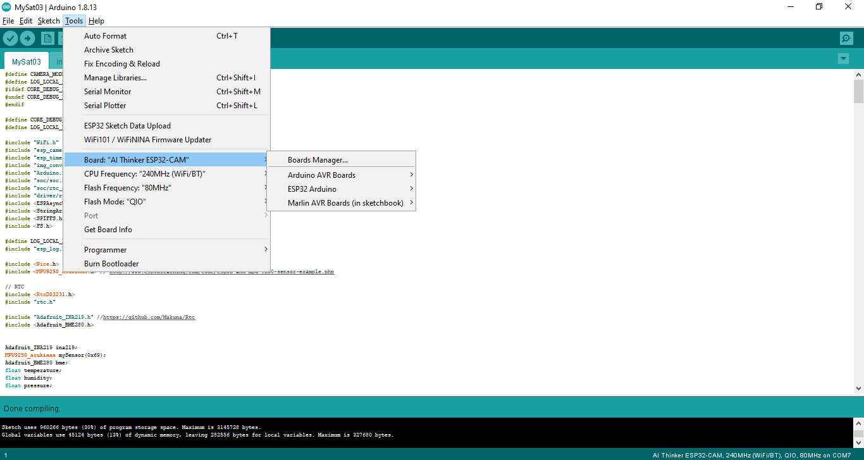Viewport: 864px width, 460px height.
Task: Choose Burn Bootloader
Action: click(x=111, y=264)
